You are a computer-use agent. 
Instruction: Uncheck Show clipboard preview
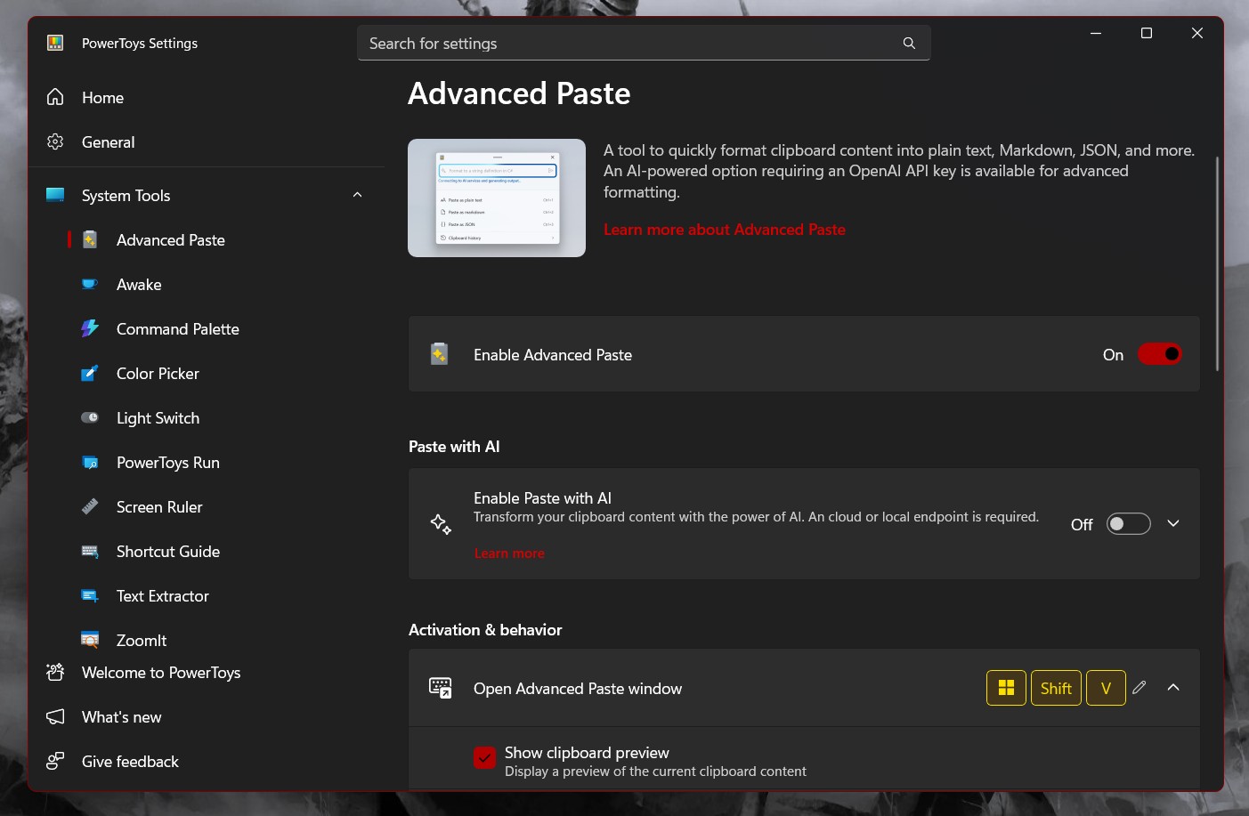[x=484, y=757]
